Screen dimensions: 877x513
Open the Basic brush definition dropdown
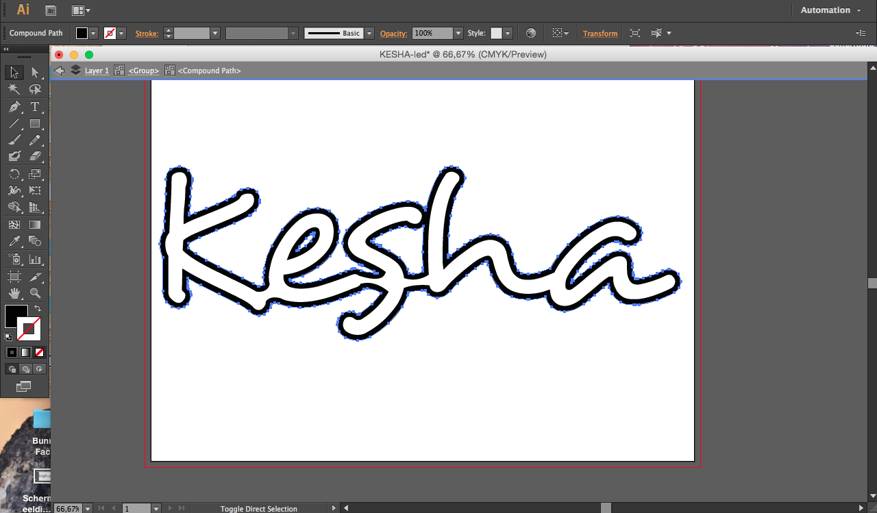(369, 33)
